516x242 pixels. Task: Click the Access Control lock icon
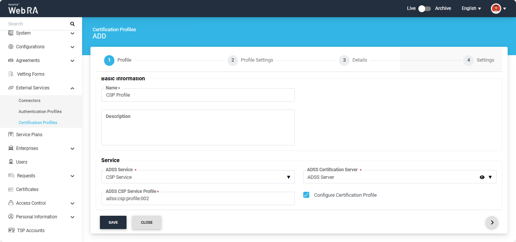pos(11,203)
